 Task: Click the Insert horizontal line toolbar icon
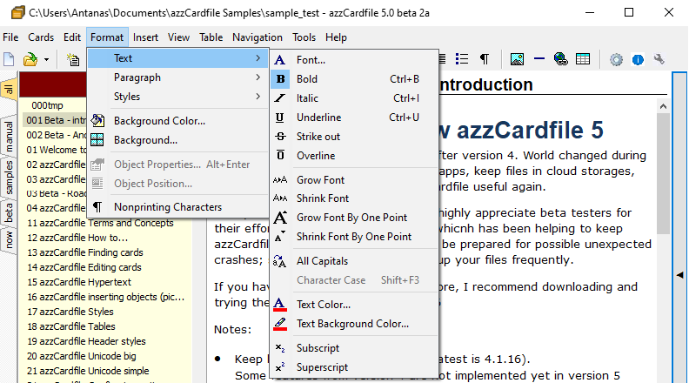[x=539, y=59]
